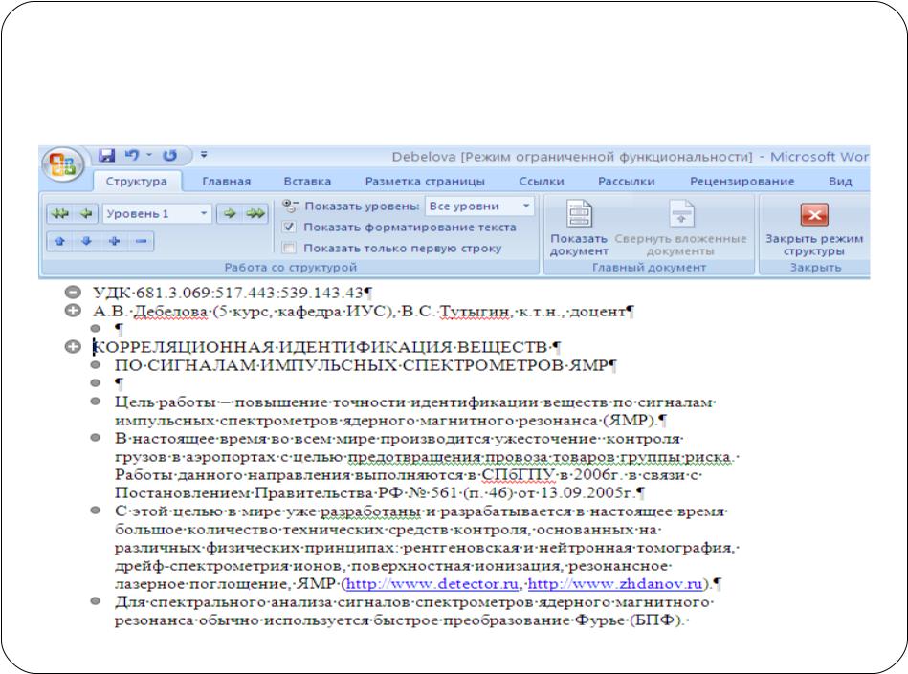908x674 pixels.
Task: Open the 'Главная' ribbon tab
Action: click(x=227, y=181)
